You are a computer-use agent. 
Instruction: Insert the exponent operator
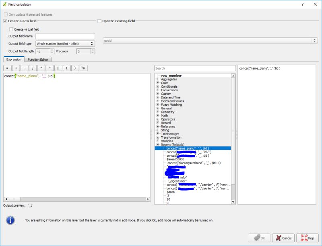click(x=50, y=68)
